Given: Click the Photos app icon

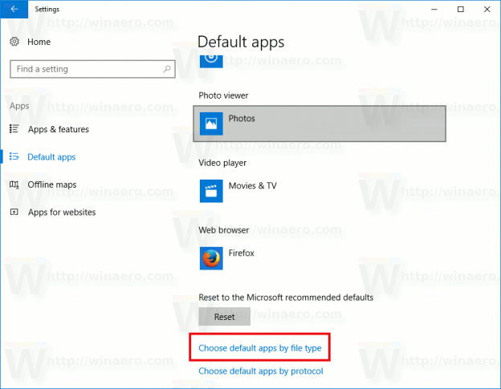Looking at the screenshot, I should [211, 124].
